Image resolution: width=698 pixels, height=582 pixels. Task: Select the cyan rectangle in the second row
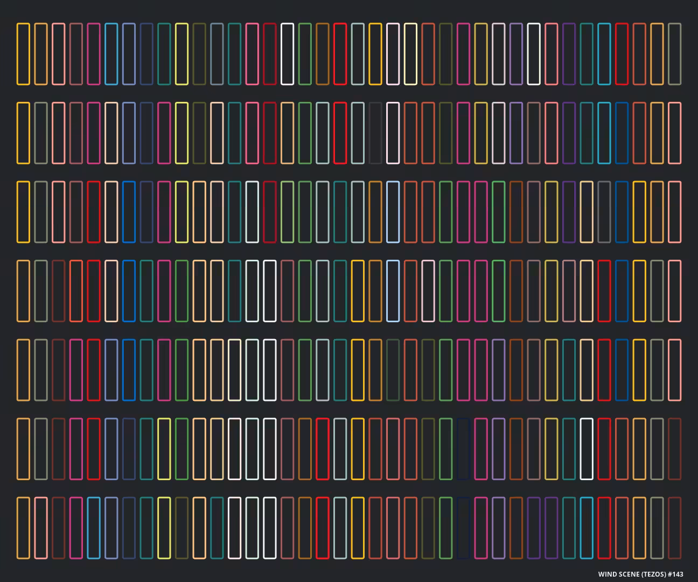(604, 133)
